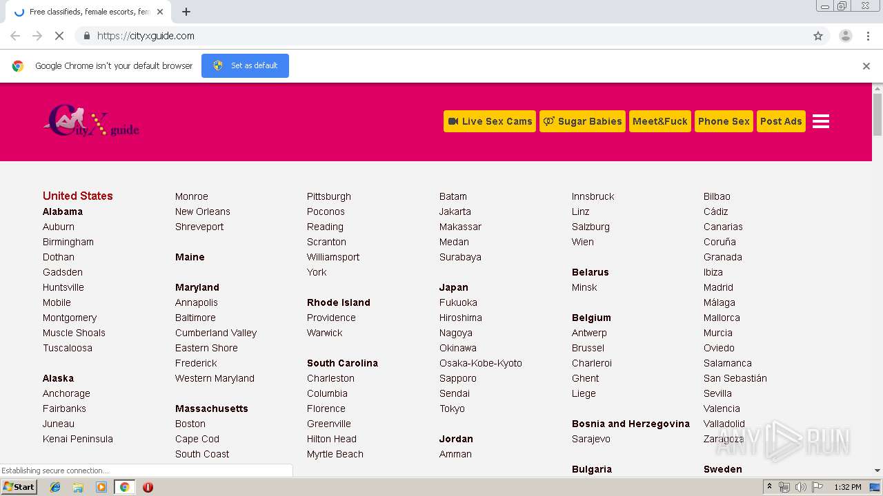
Task: Go back with the browser back arrow
Action: click(x=15, y=36)
